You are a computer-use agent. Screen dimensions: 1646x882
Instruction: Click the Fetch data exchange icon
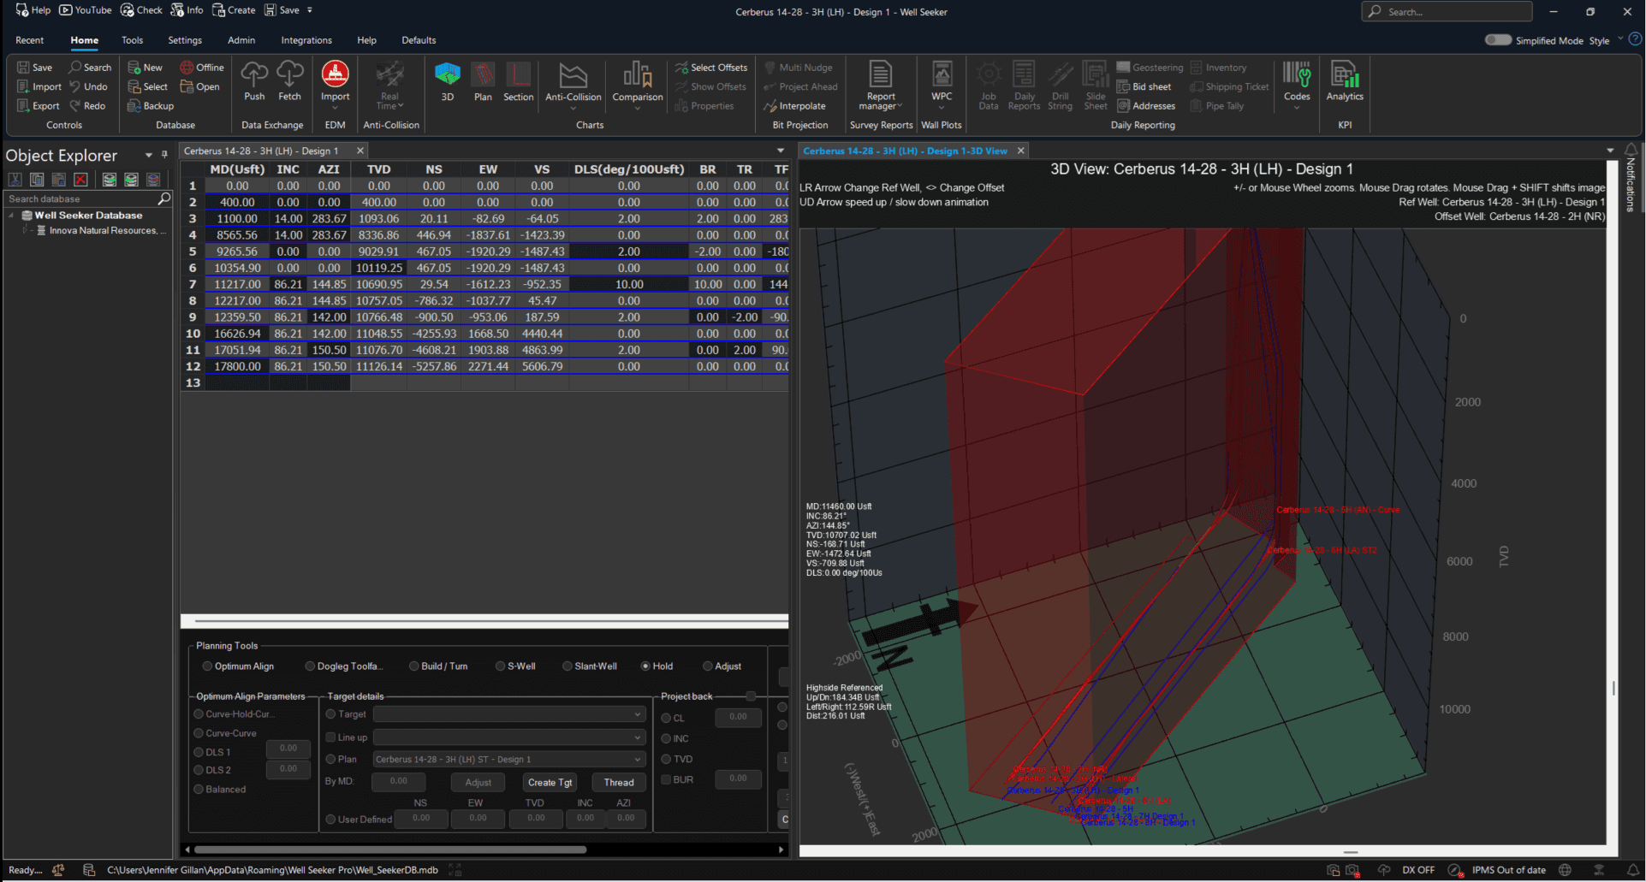pyautogui.click(x=290, y=82)
